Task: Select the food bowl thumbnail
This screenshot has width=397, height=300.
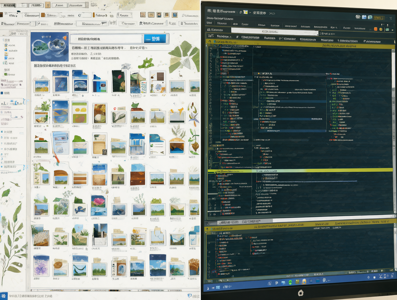Action: pyautogui.click(x=100, y=113)
